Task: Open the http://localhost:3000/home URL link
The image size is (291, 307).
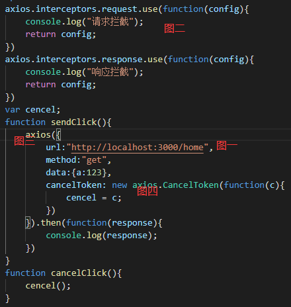Action: [x=138, y=148]
